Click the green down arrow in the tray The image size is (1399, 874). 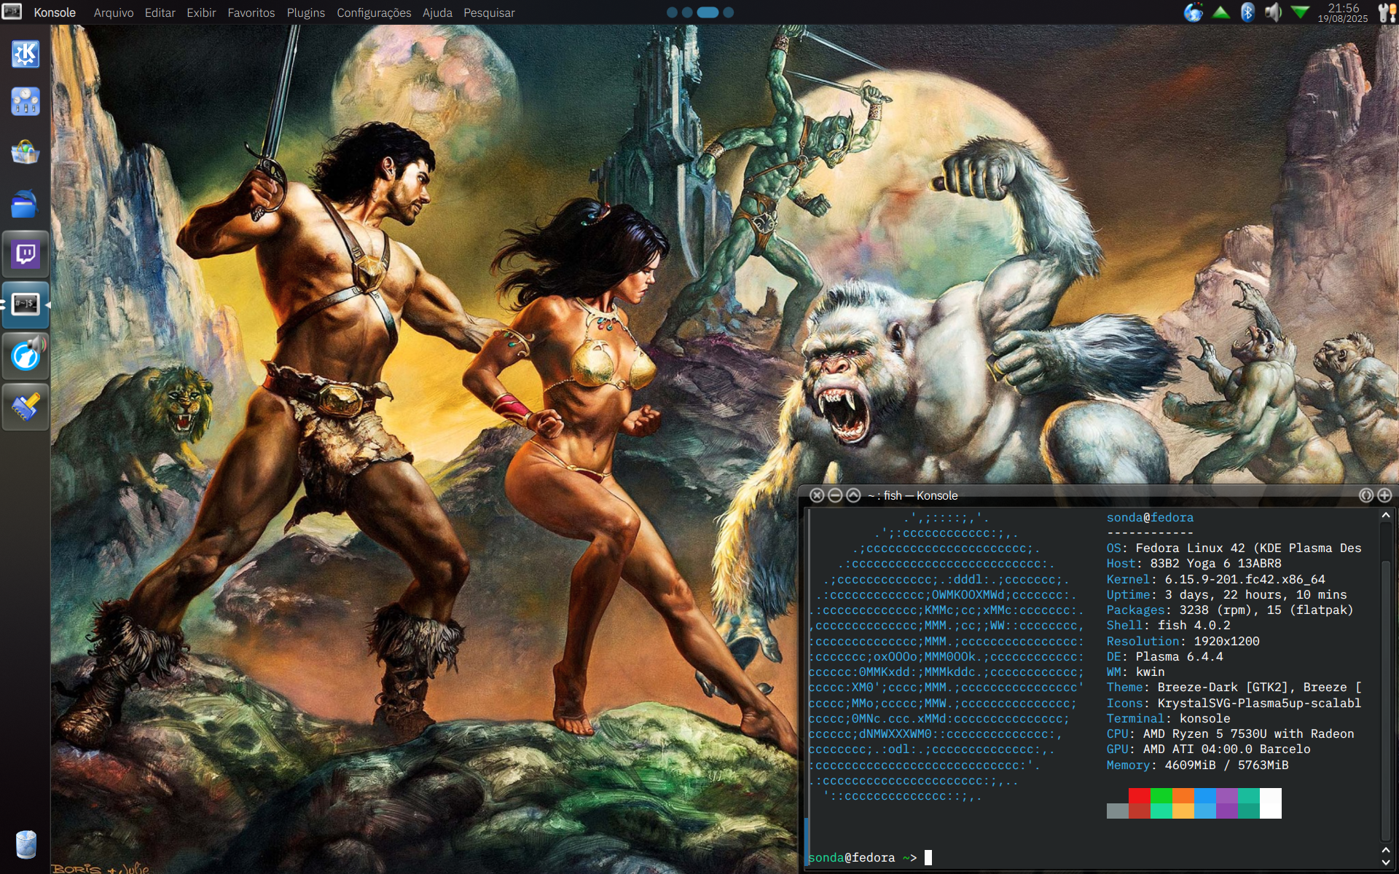coord(1300,12)
